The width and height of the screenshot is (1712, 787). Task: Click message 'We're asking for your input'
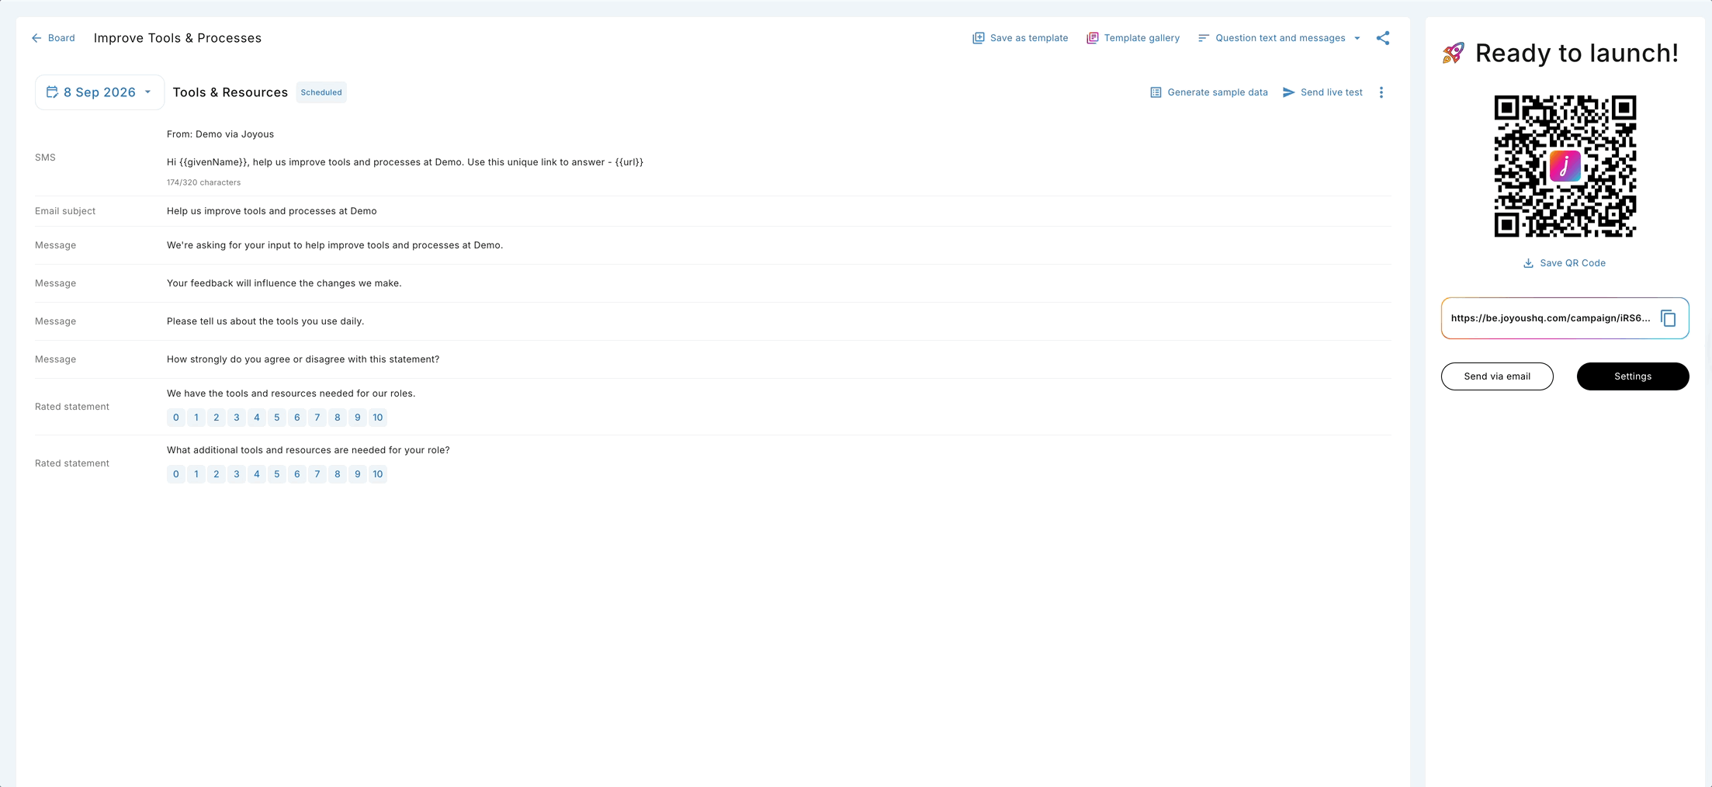coord(334,245)
